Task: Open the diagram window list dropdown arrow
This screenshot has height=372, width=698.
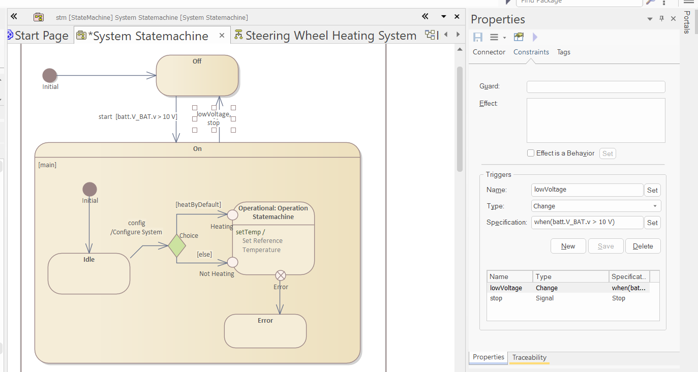Action: point(443,17)
